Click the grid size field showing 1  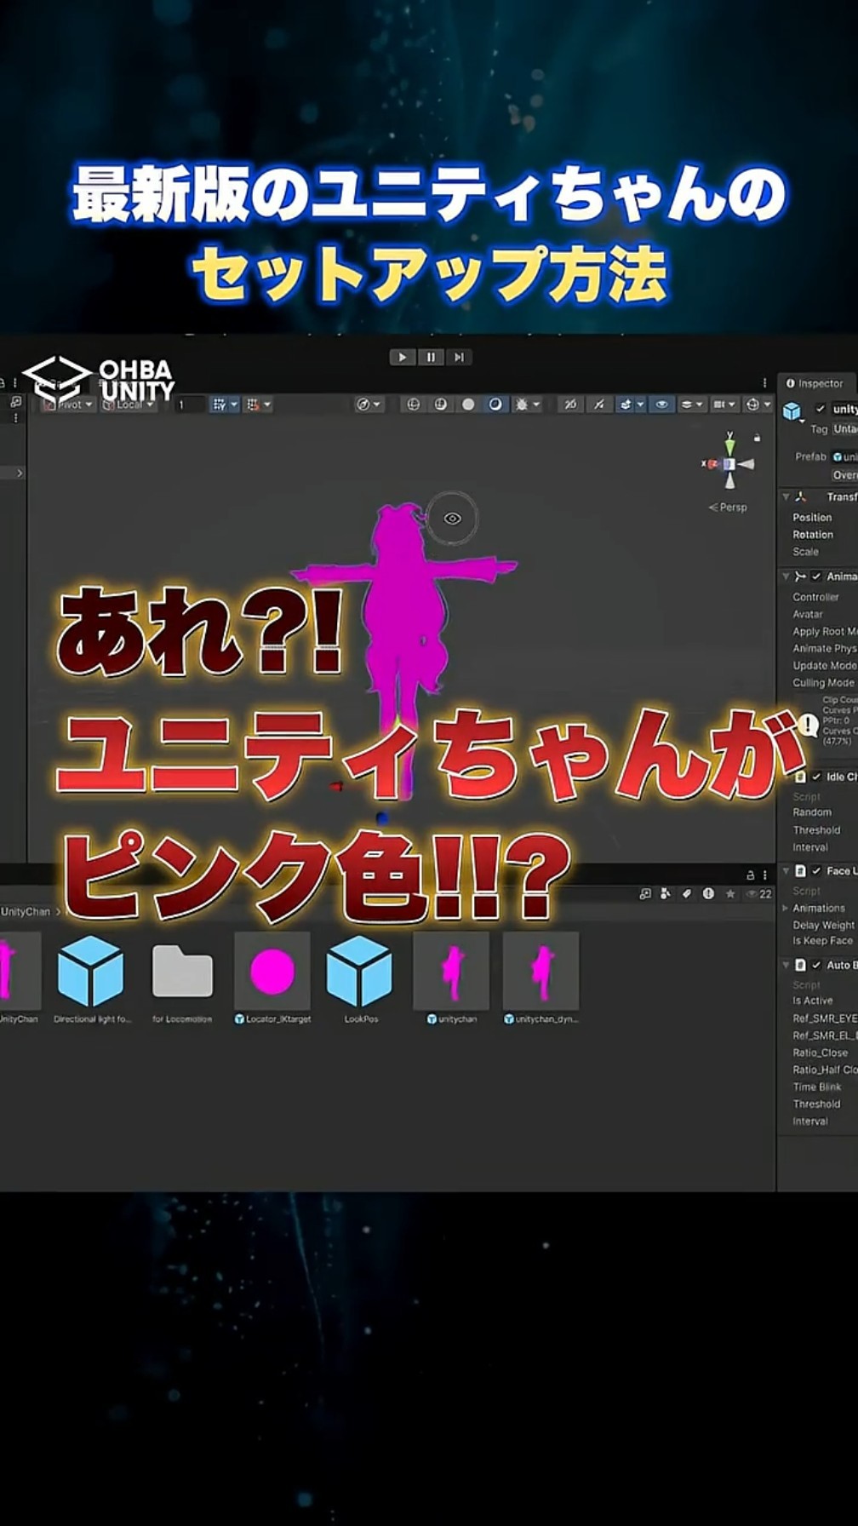(189, 404)
